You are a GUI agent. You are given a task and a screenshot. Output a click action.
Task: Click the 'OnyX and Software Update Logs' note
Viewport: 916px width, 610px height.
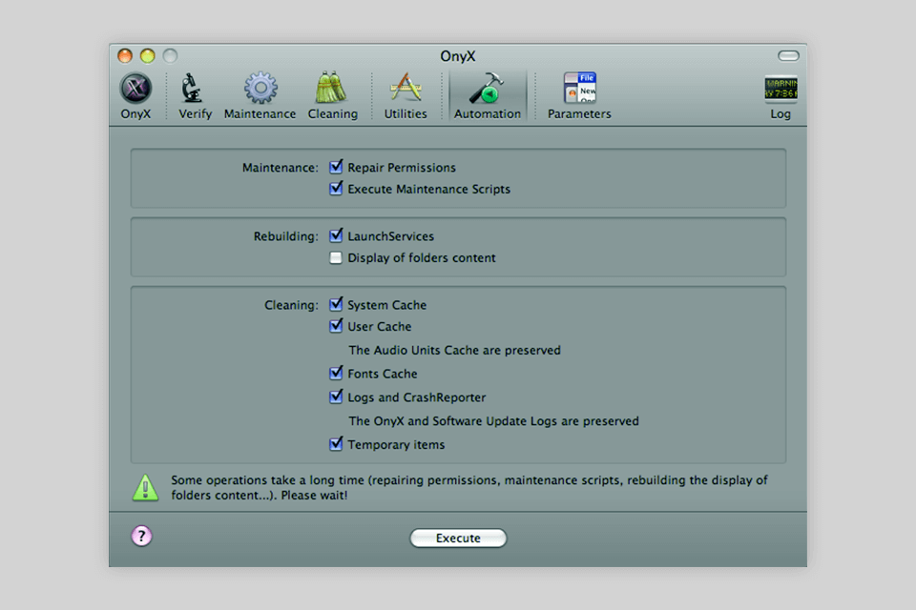(x=493, y=421)
